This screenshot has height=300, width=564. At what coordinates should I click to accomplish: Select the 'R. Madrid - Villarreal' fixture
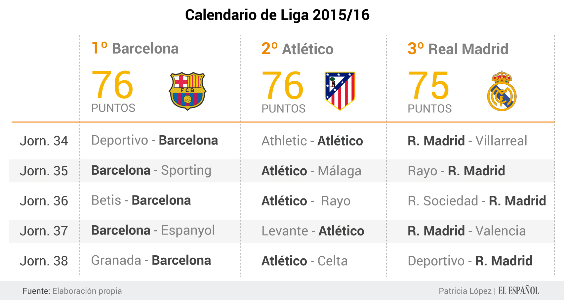coord(467,141)
